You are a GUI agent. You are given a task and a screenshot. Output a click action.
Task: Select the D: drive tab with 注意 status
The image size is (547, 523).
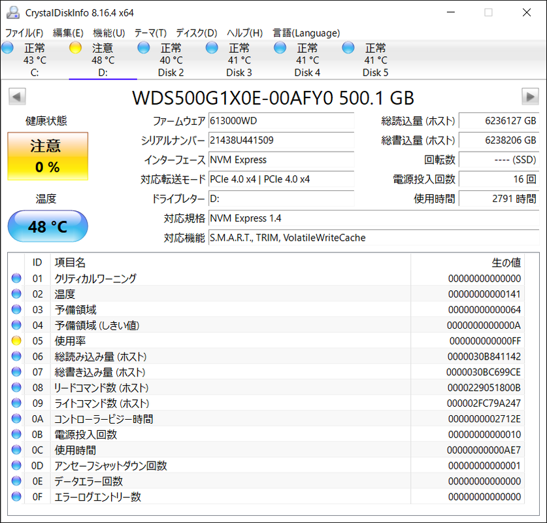point(103,59)
